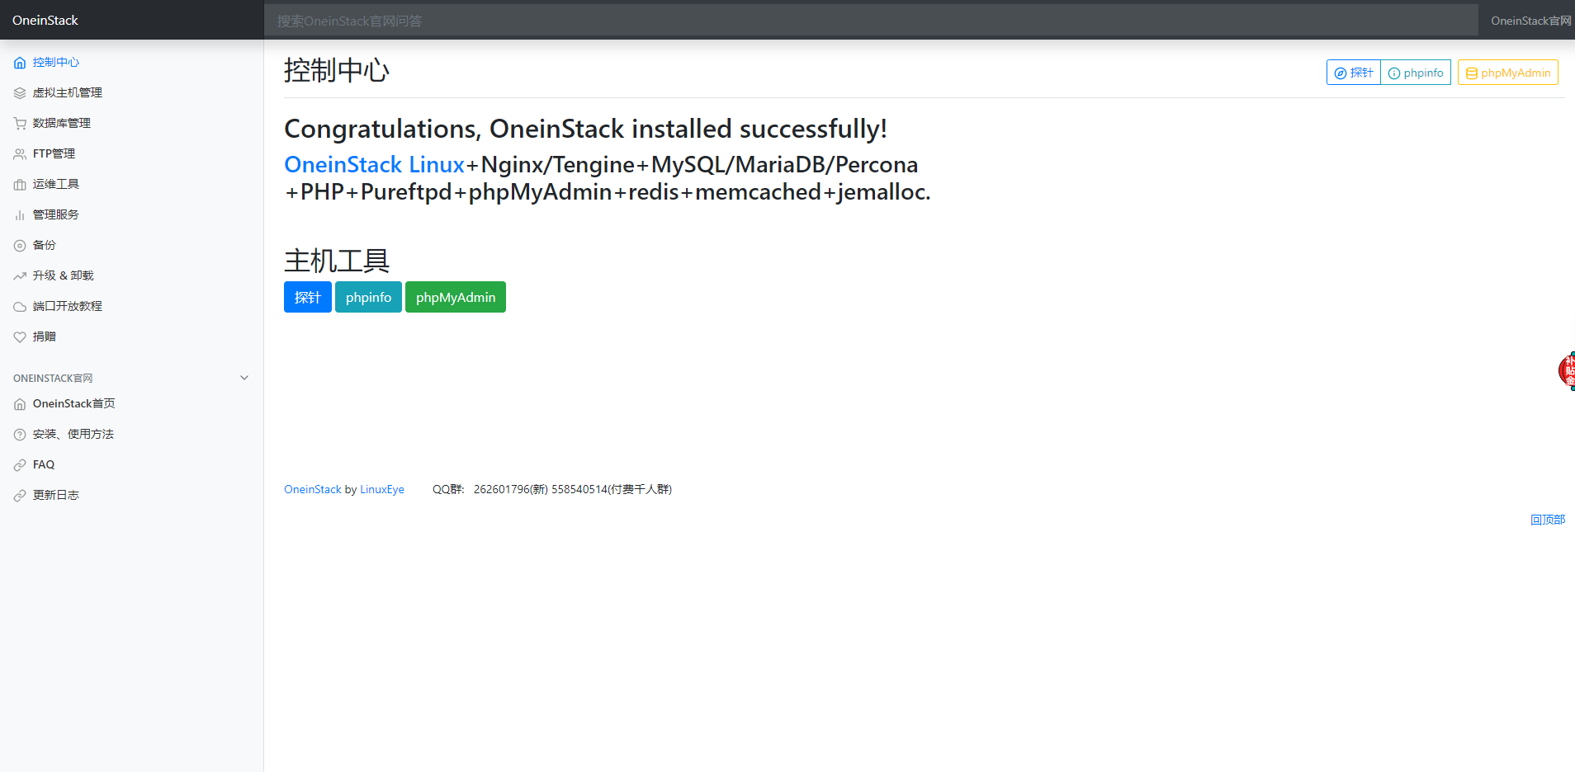The image size is (1575, 772).
Task: Open OneinStack官网 link in the top bar
Action: tap(1531, 21)
